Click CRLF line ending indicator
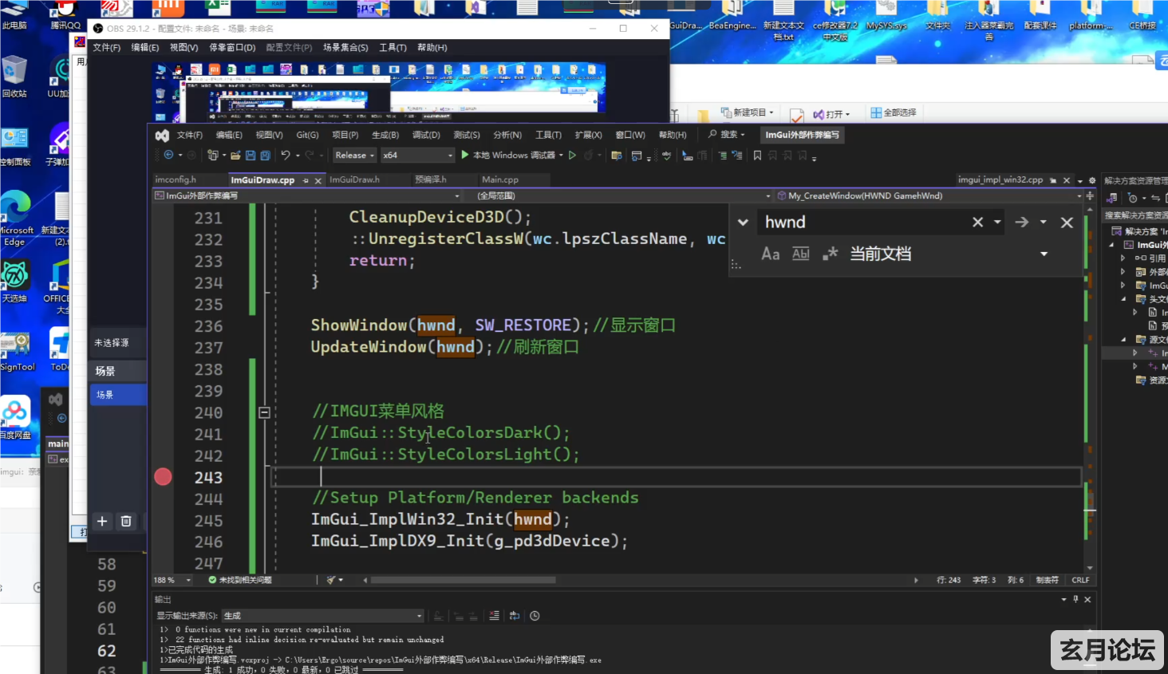 pos(1080,580)
